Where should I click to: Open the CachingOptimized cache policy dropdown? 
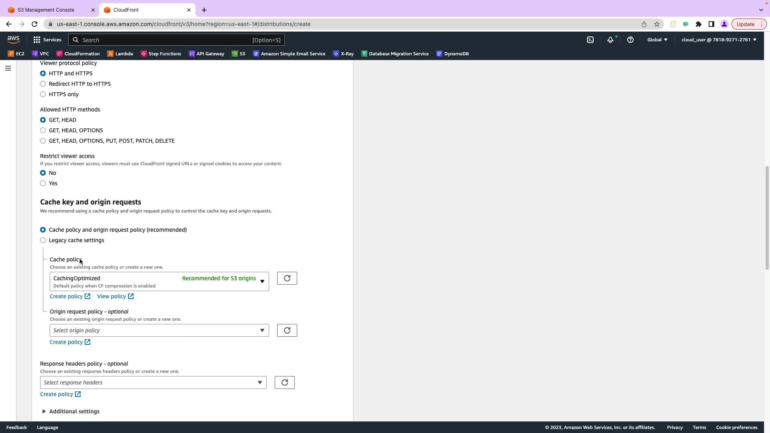[159, 281]
